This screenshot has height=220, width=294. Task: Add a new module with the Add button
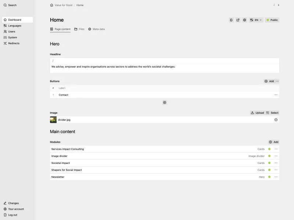point(273,142)
